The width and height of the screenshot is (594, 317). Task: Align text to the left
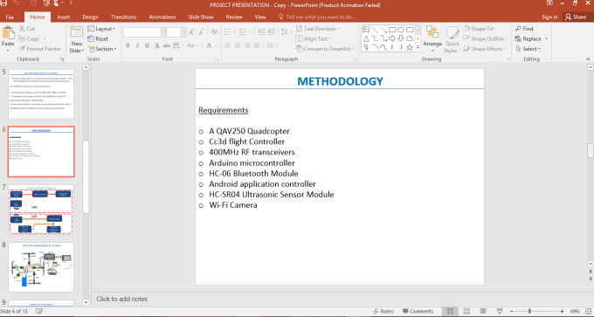click(x=227, y=45)
